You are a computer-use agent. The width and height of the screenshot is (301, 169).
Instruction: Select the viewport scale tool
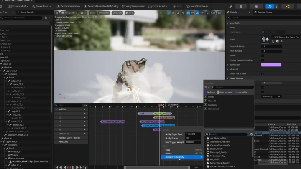[x=173, y=13]
